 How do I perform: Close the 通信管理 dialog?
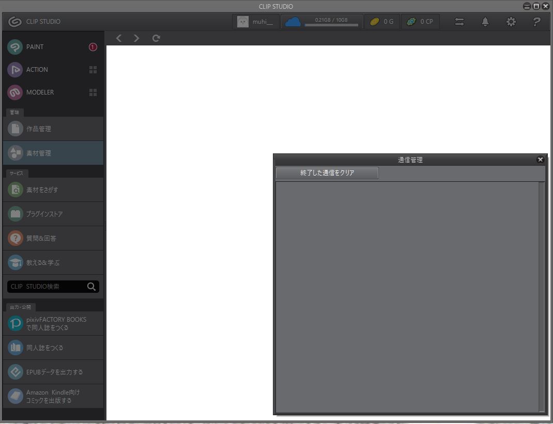pos(540,160)
